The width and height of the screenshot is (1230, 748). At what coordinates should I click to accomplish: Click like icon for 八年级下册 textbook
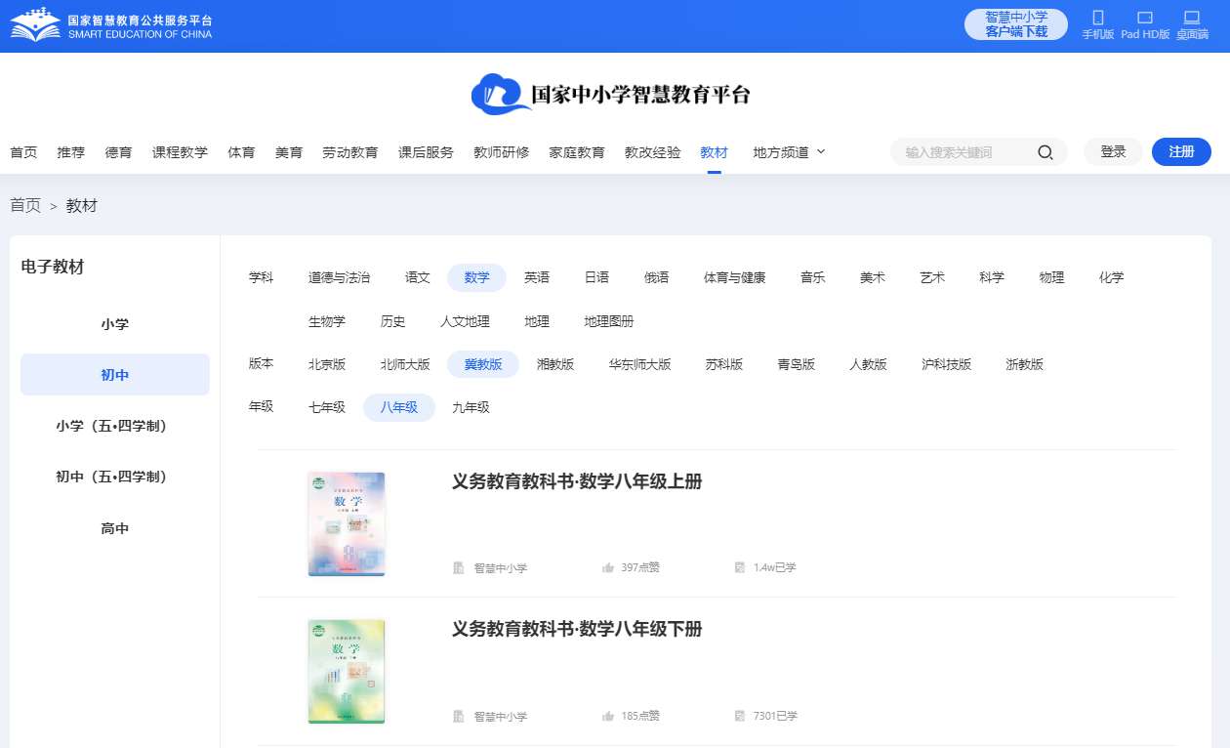(608, 716)
